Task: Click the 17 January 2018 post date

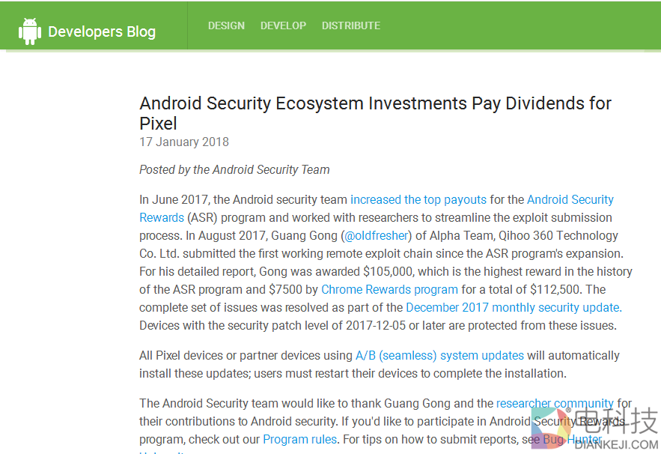Action: coord(184,142)
